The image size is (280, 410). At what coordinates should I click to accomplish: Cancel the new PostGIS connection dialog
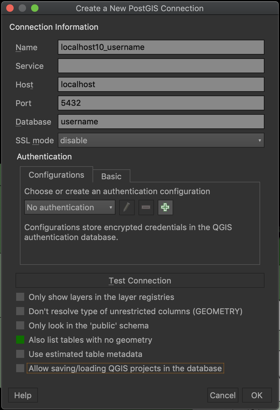[223, 395]
